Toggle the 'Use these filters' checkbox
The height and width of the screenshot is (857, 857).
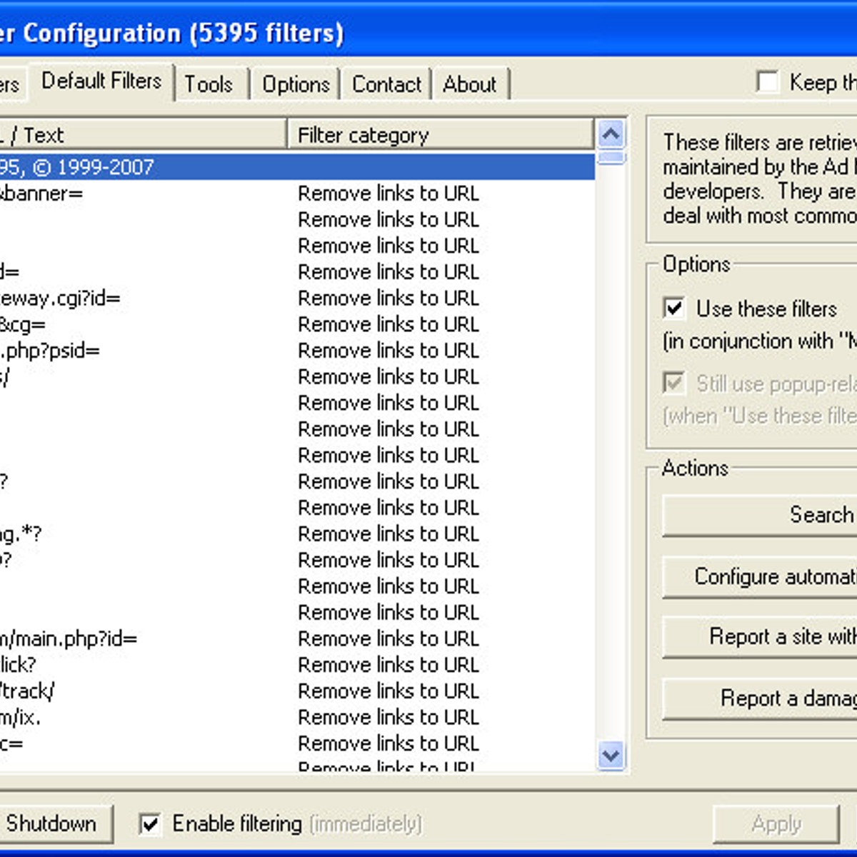pos(674,308)
